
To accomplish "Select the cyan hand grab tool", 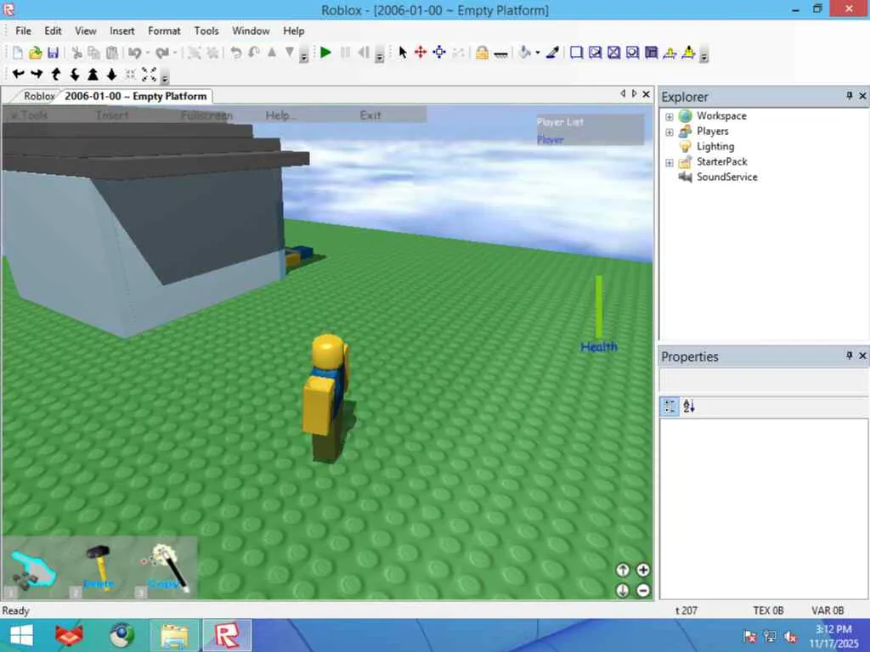I will coord(33,568).
